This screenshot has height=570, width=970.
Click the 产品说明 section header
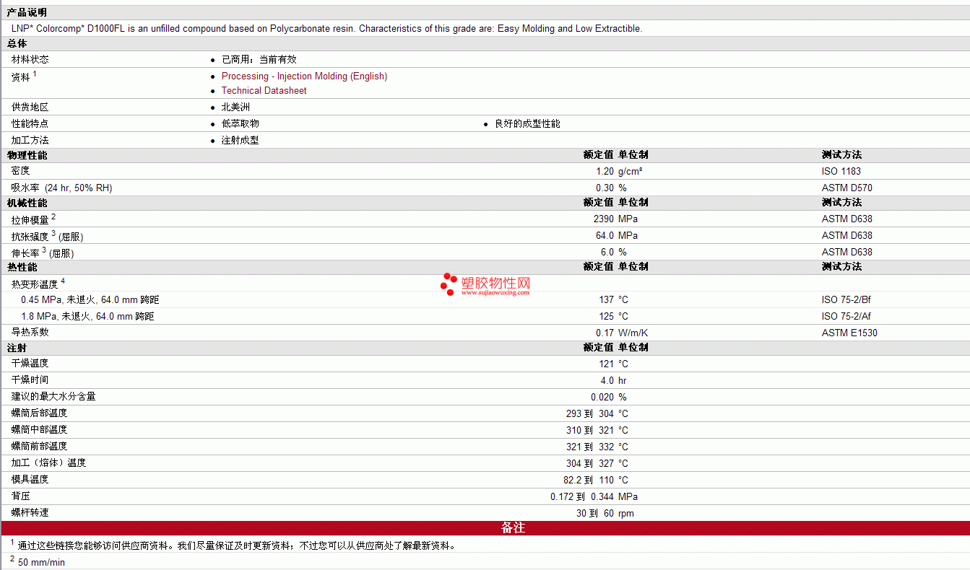[27, 12]
